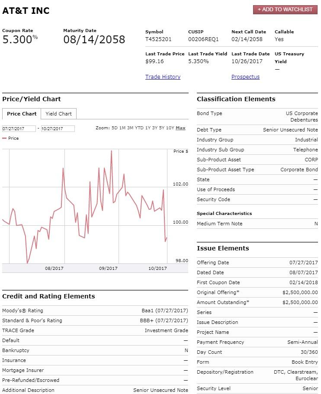Click the Offering Date value 07/27/2017

[303, 263]
